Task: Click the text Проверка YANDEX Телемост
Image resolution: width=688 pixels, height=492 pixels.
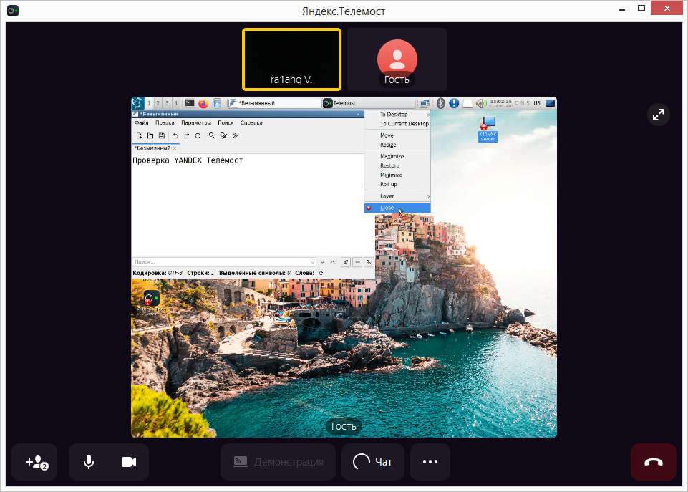Action: (188, 160)
